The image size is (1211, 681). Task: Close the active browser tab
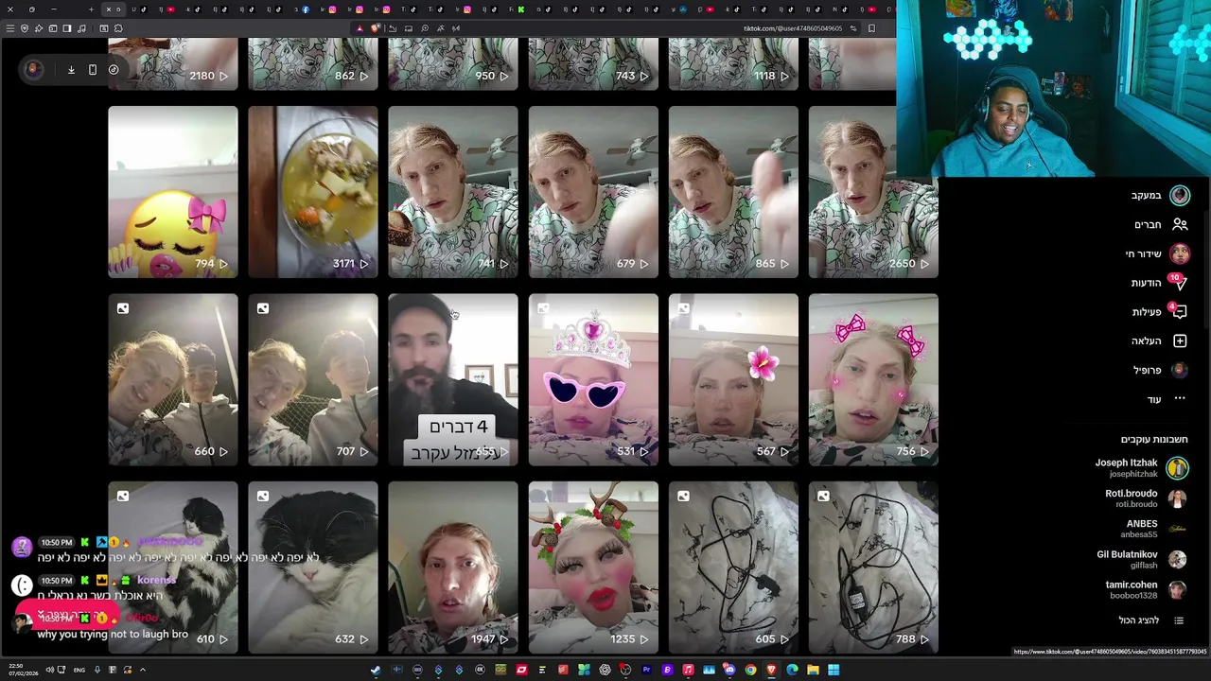coord(108,9)
